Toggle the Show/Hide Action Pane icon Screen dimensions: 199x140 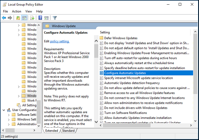coord(46,18)
